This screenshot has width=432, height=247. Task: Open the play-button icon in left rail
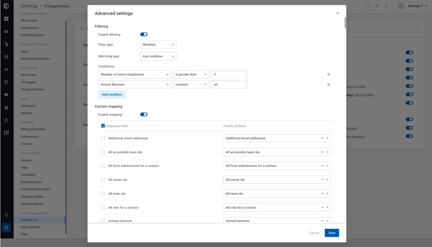point(6,82)
